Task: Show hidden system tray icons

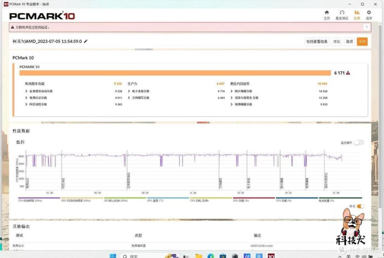Action: tap(340, 256)
